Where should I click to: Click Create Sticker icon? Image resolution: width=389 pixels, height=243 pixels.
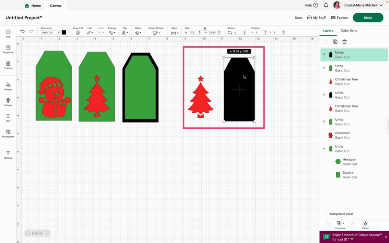[156, 33]
